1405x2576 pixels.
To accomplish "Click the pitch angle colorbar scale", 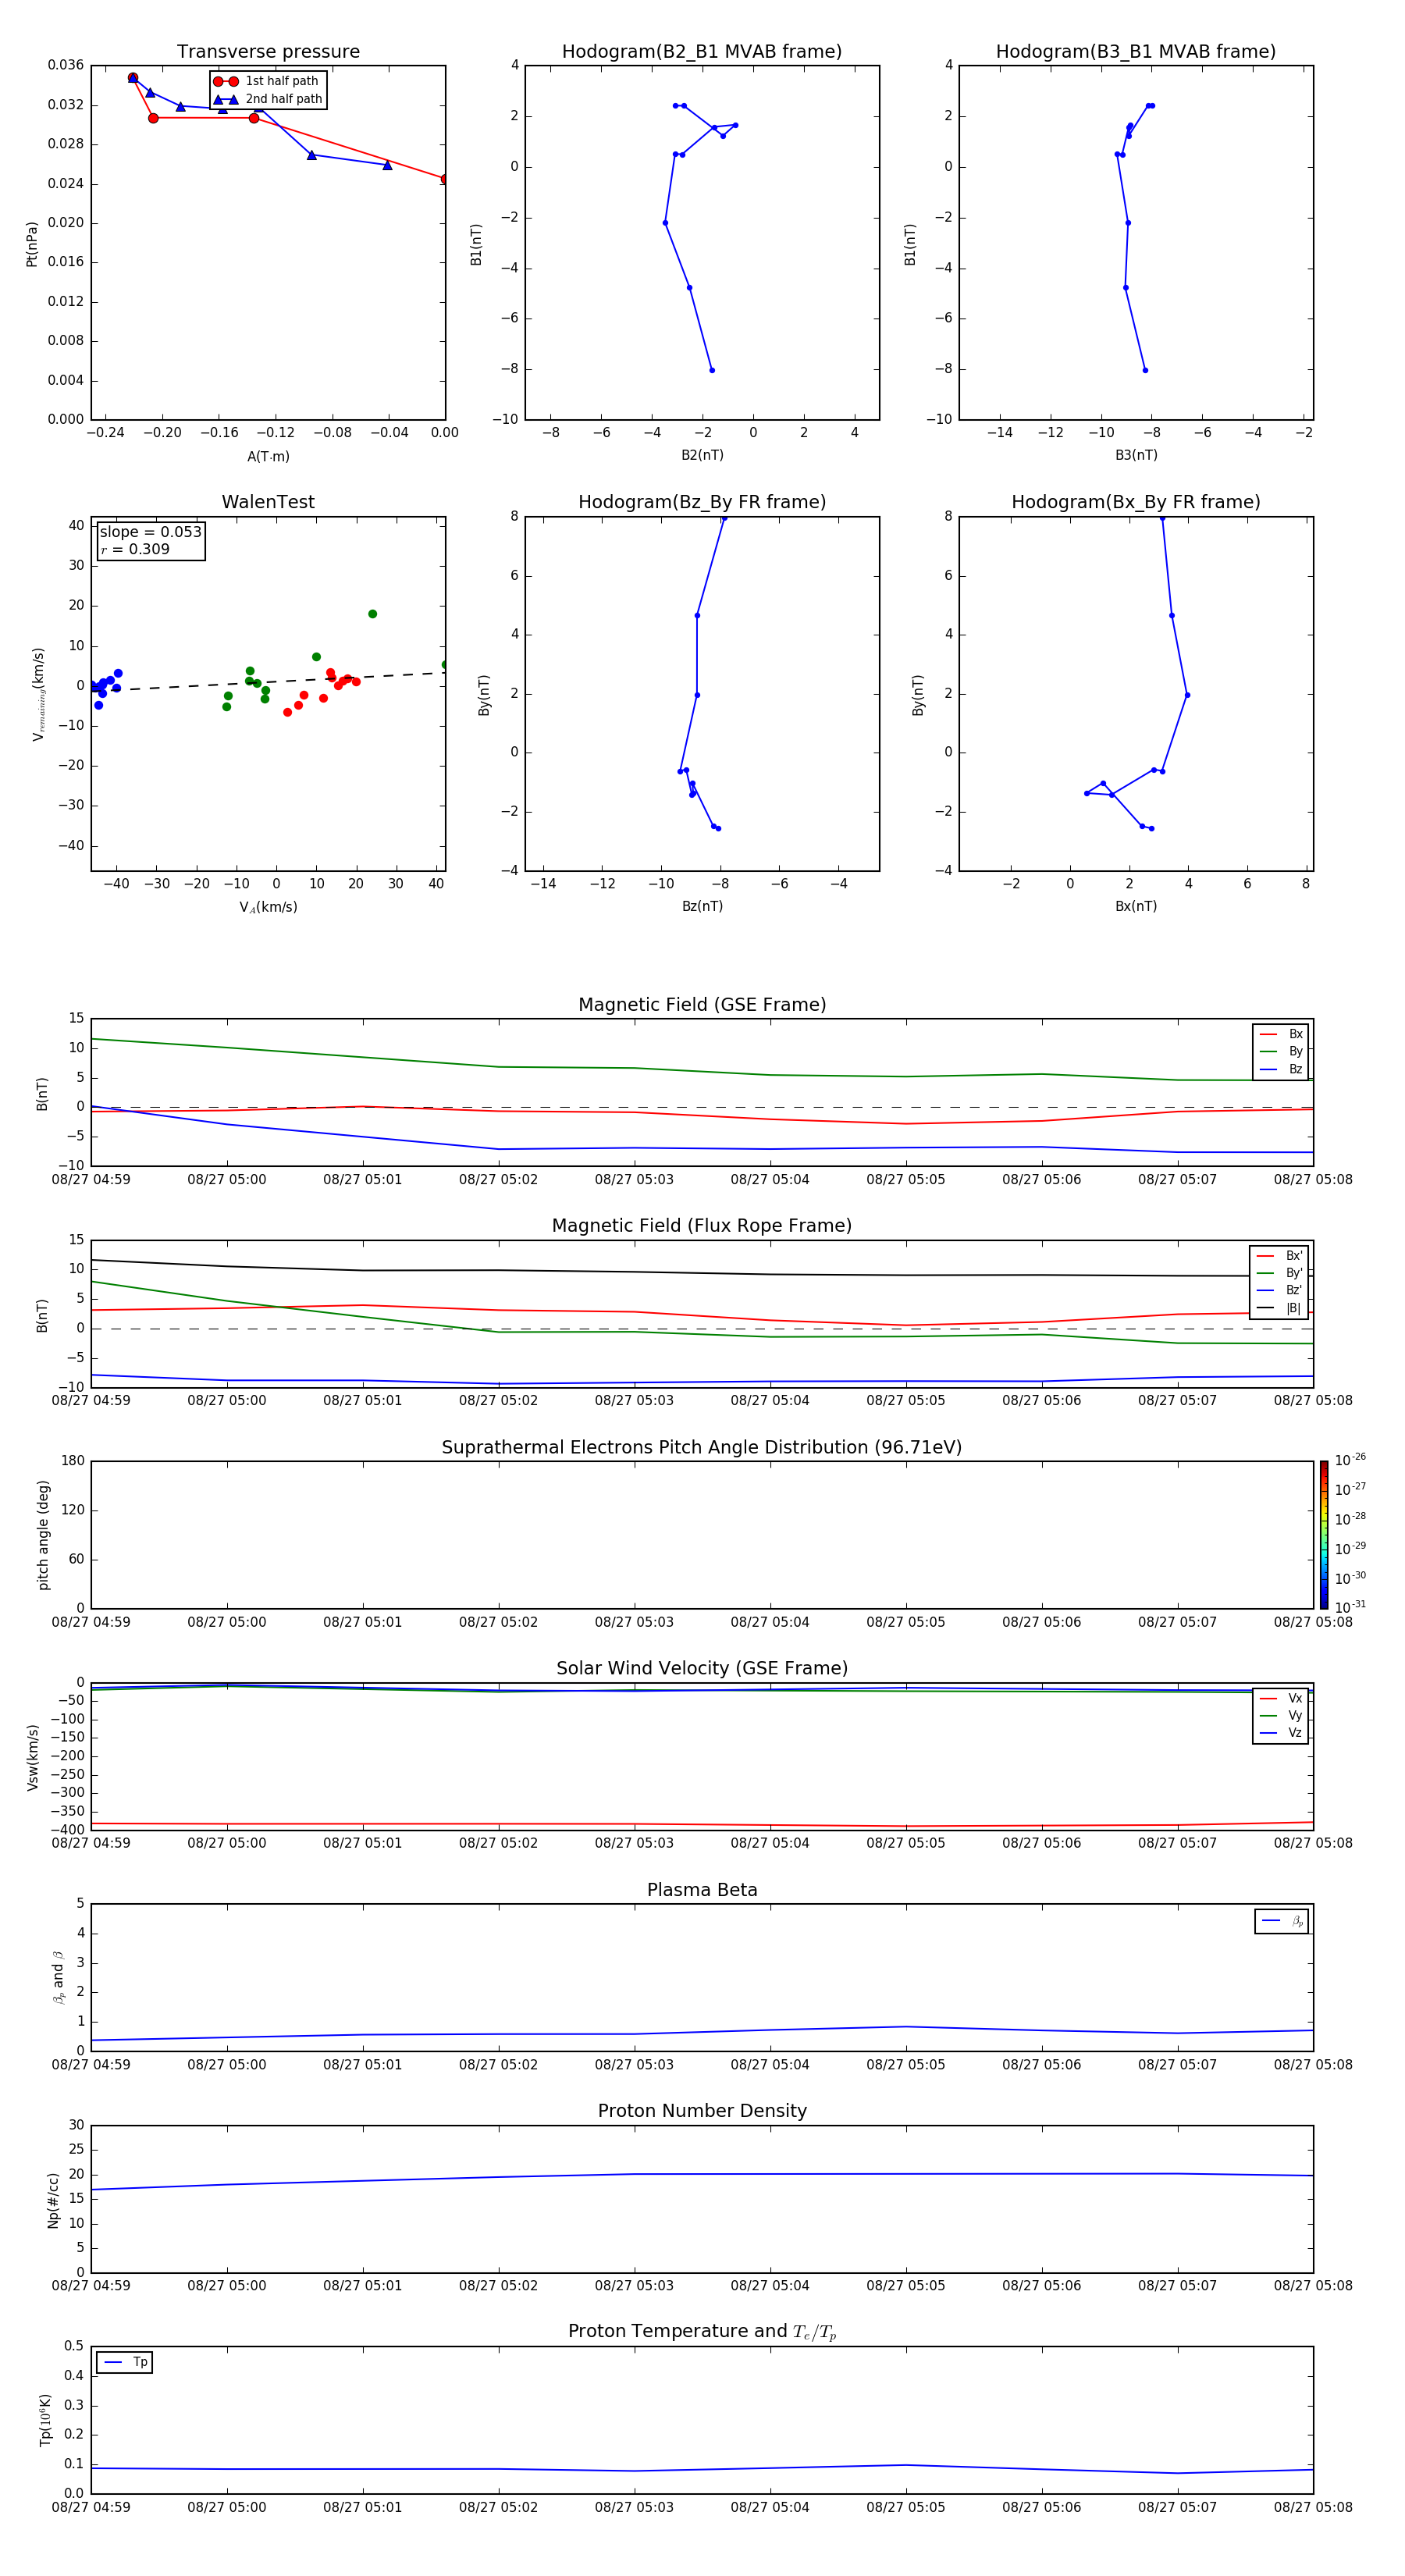I will [x=1324, y=1535].
